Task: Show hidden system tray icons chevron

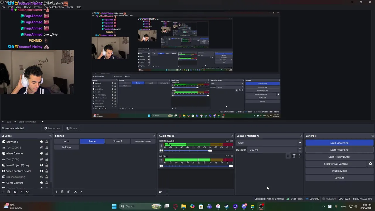Action: pyautogui.click(x=323, y=206)
